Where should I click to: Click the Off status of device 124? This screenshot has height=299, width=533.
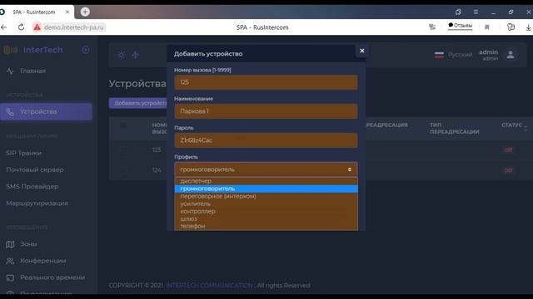click(x=509, y=170)
